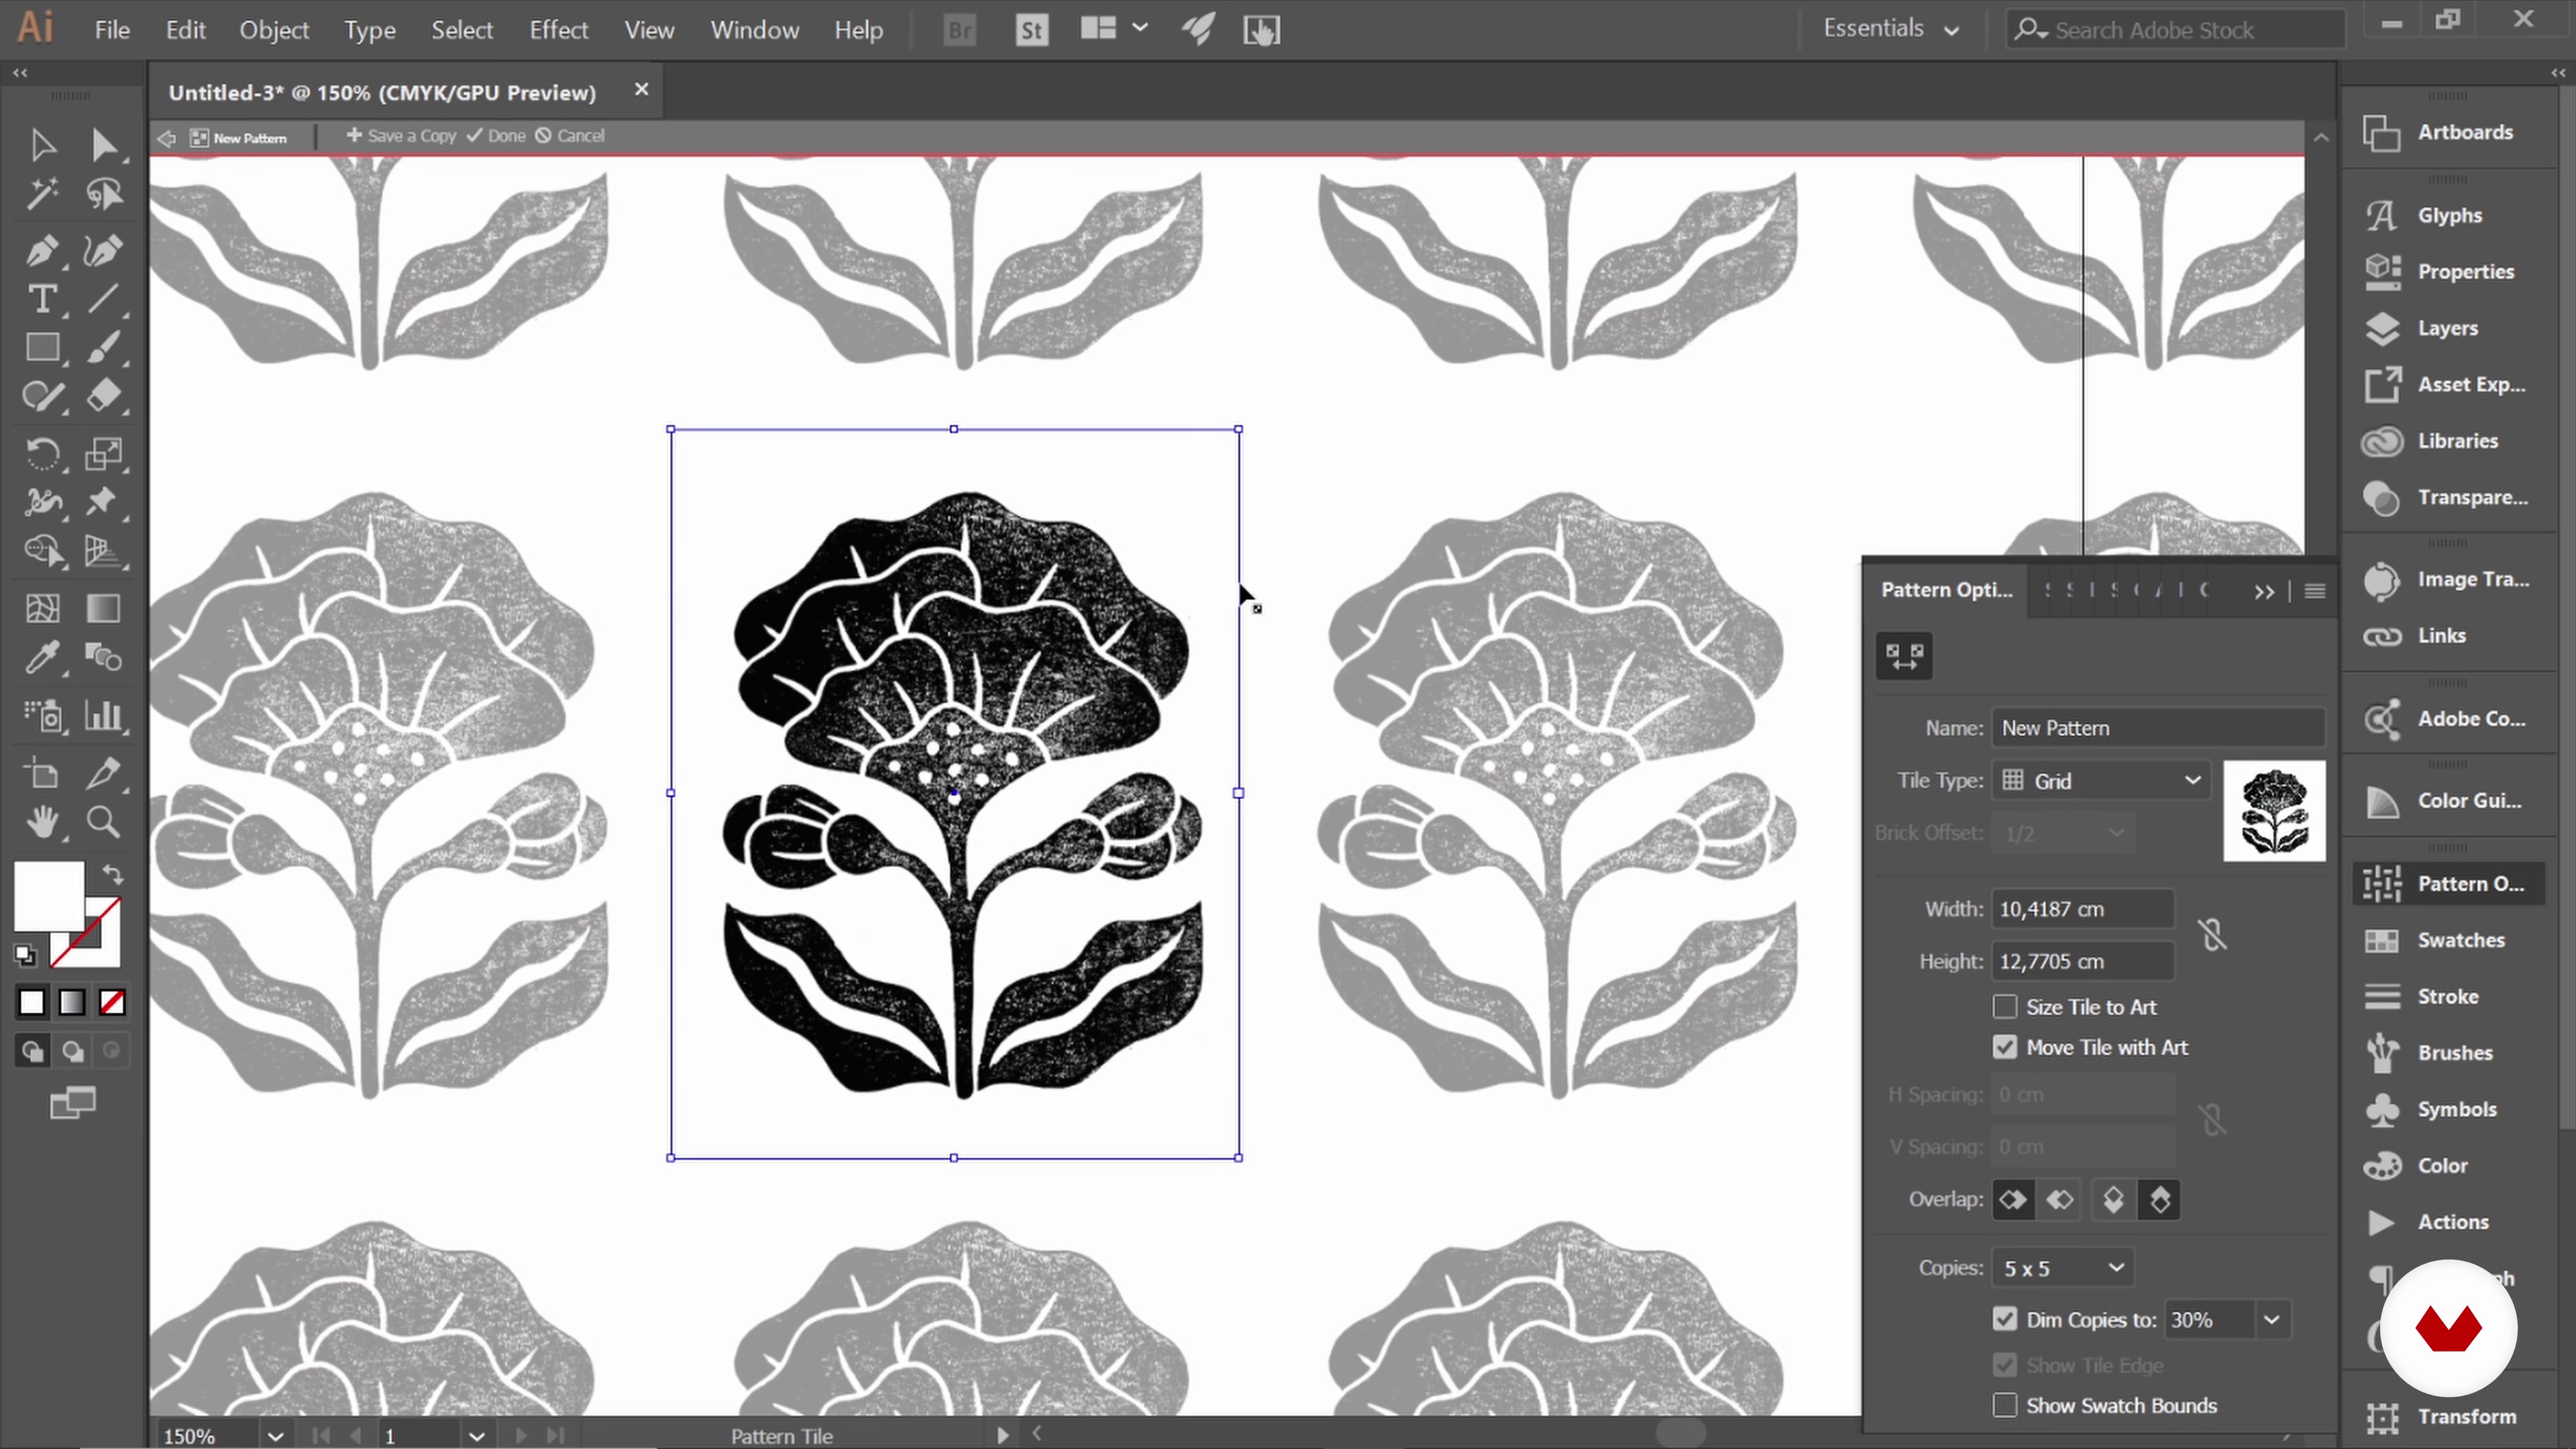Image resolution: width=2576 pixels, height=1449 pixels.
Task: Switch to the Untitled-3 document tab
Action: (x=382, y=92)
